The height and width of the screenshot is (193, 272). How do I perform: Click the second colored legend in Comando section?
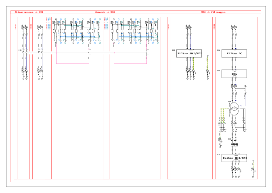pos(106,26)
